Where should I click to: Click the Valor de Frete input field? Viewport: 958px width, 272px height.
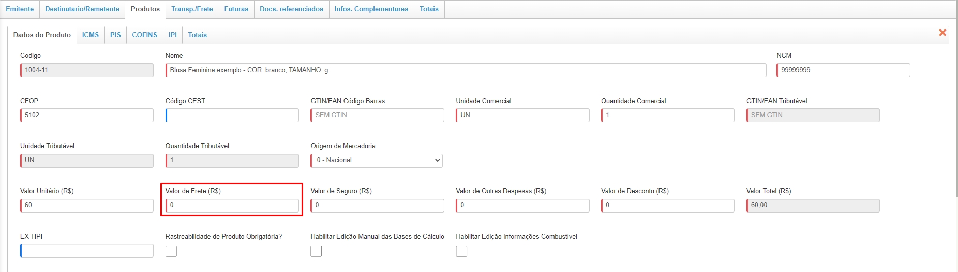tap(232, 205)
